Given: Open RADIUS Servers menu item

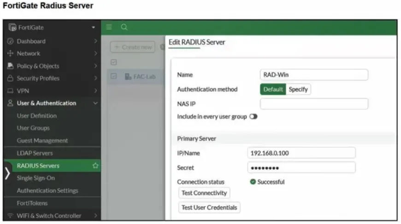Looking at the screenshot, I should (x=53, y=166).
